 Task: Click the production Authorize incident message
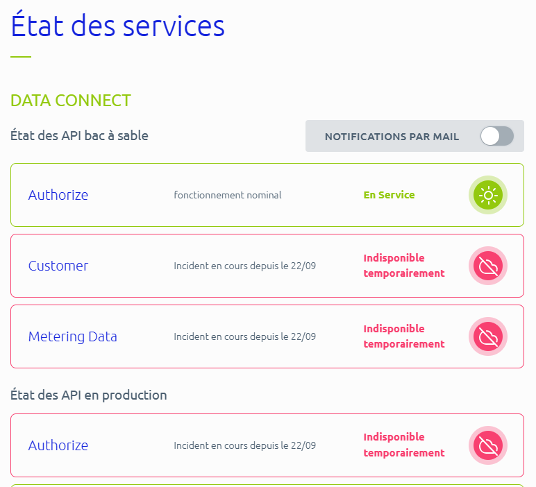245,445
